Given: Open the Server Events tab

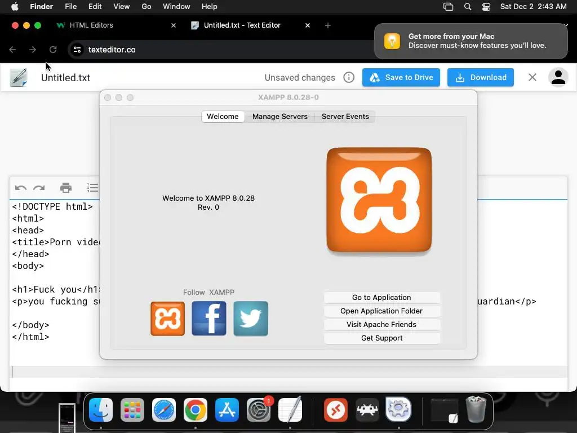Looking at the screenshot, I should (x=345, y=116).
